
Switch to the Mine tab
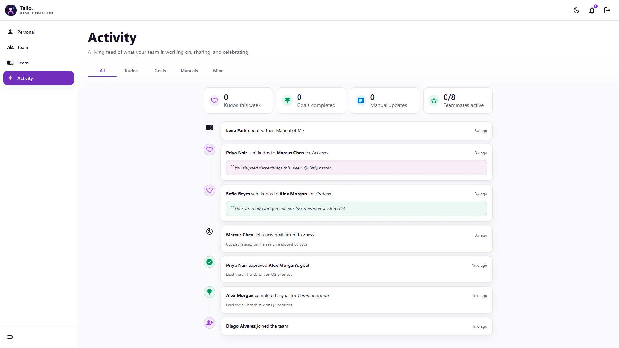[x=218, y=71]
